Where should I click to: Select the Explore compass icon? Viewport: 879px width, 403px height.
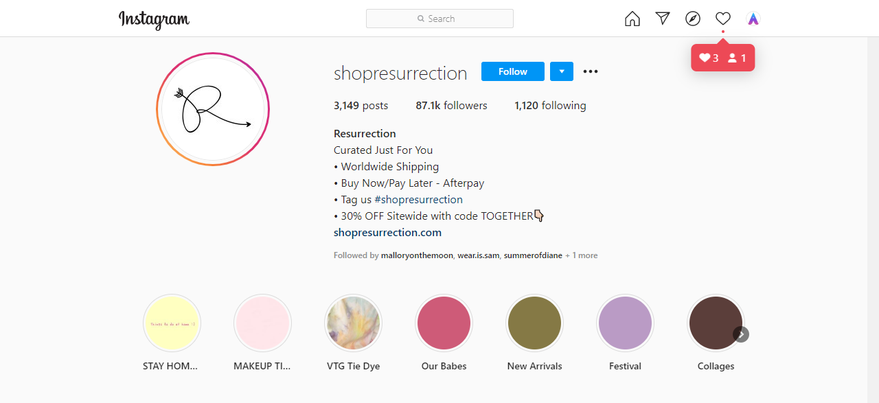pyautogui.click(x=692, y=19)
